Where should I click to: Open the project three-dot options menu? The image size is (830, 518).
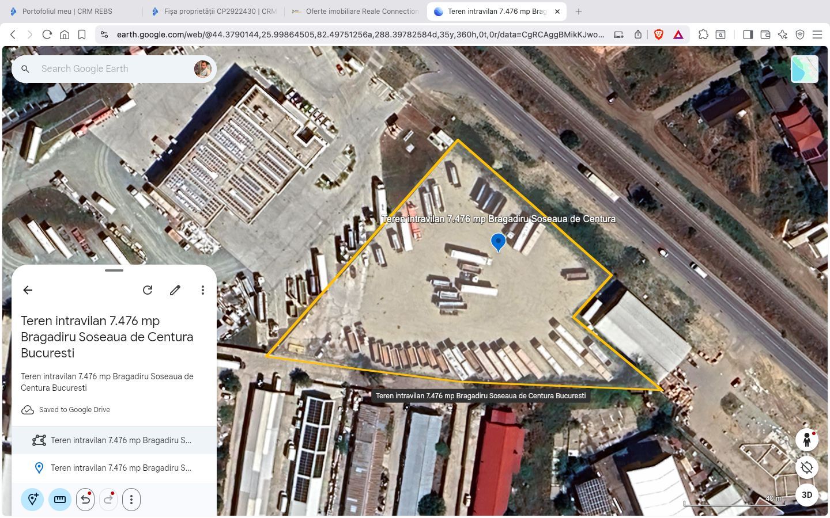coord(202,290)
